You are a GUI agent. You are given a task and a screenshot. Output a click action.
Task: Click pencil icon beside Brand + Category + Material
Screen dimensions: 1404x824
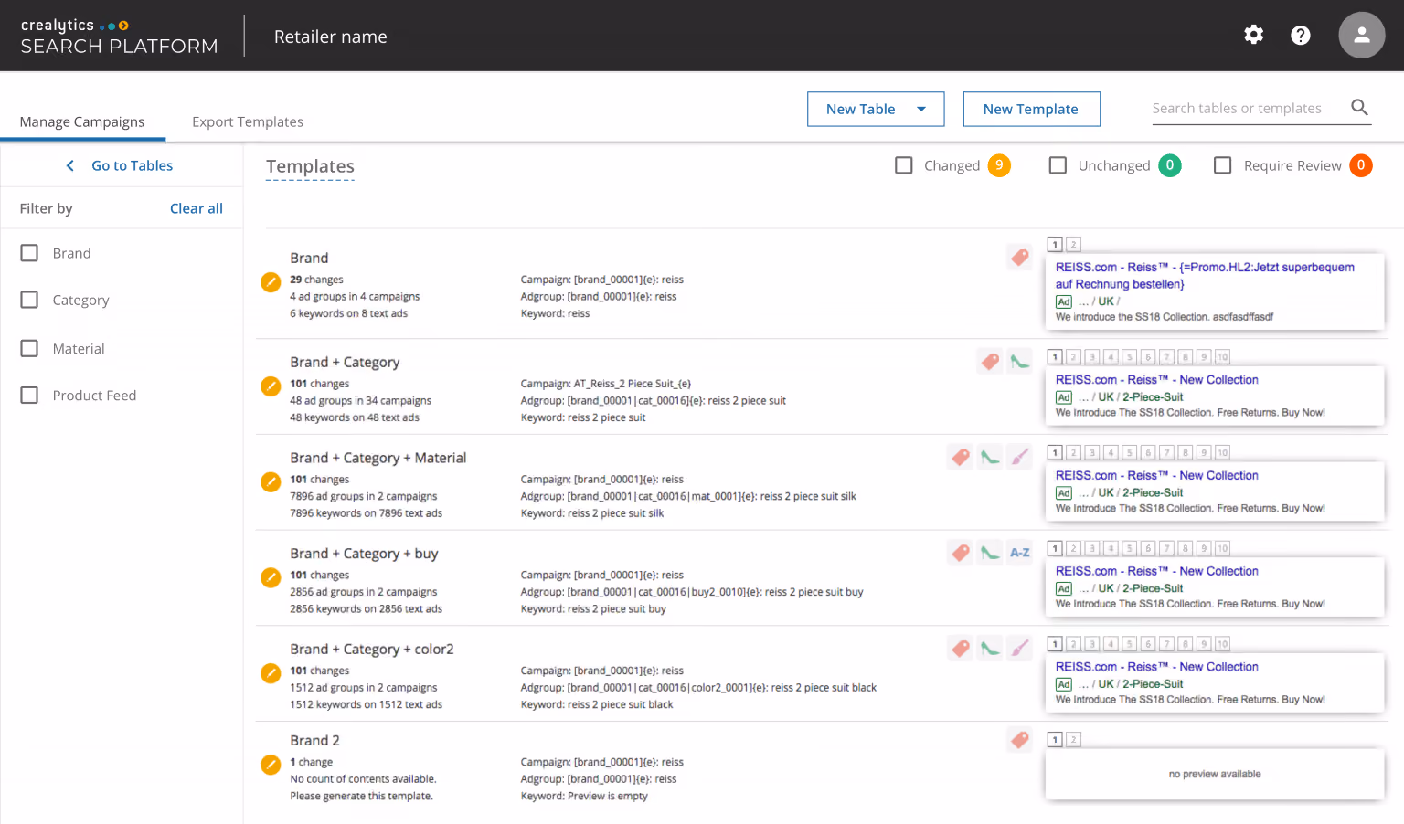271,481
